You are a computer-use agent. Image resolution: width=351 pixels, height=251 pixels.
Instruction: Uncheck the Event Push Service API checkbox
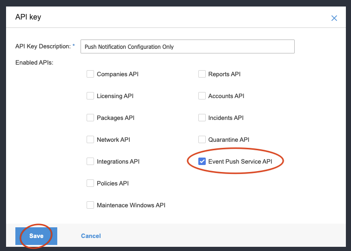[x=202, y=161]
